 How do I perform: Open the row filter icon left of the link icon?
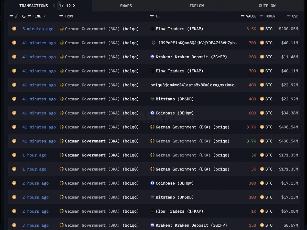(x=12, y=16)
